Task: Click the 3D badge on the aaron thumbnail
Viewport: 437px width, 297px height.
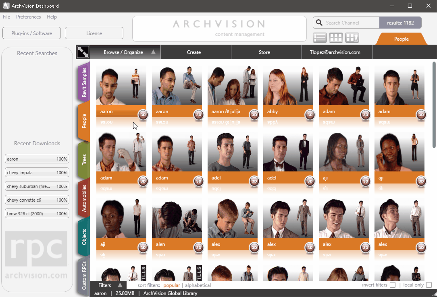Action: pos(143,115)
